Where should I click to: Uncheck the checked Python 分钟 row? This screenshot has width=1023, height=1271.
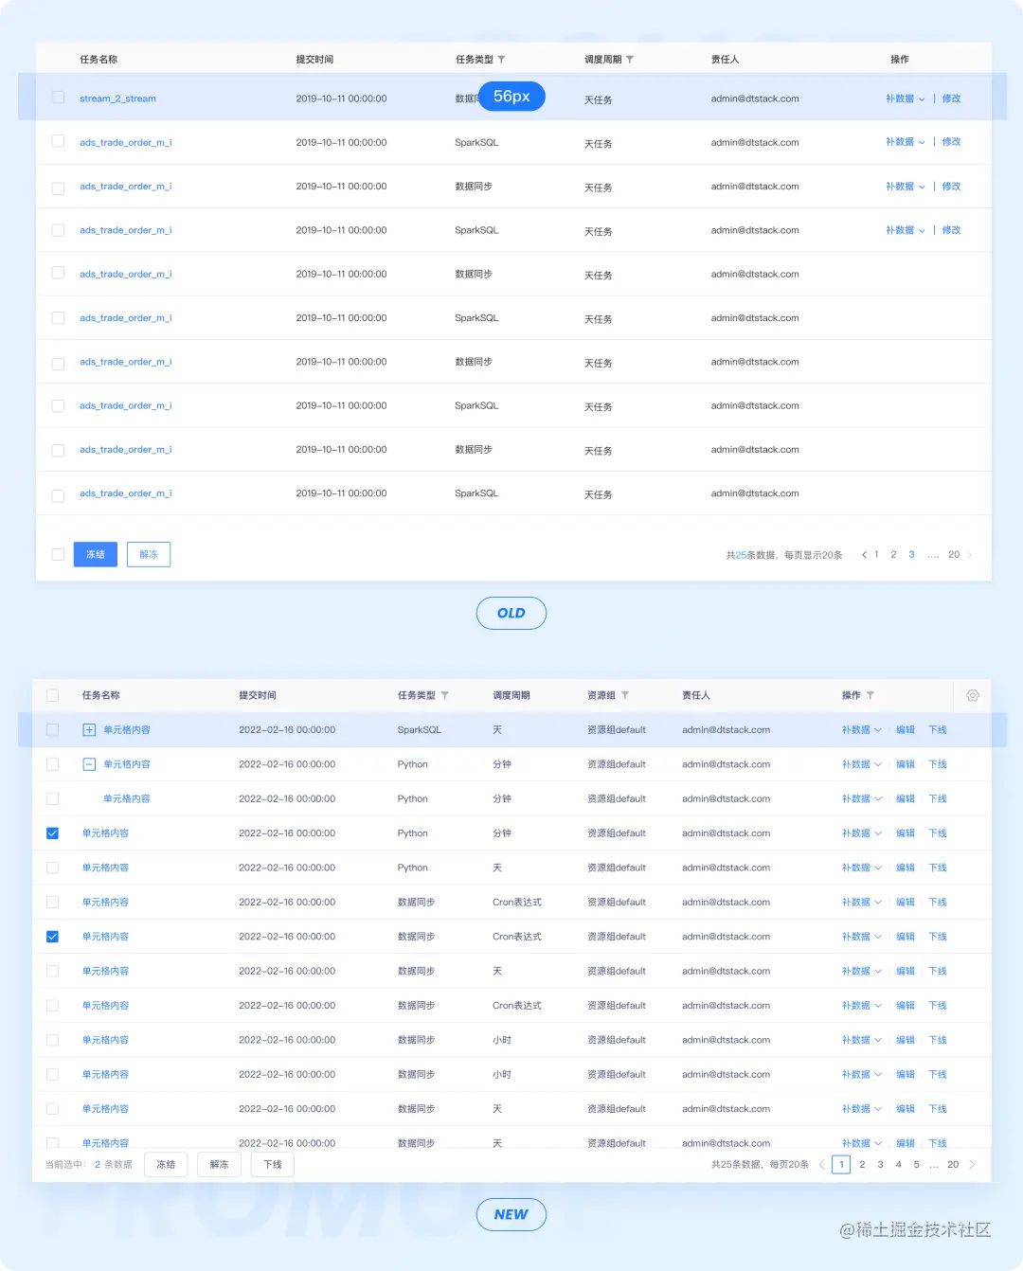point(52,833)
